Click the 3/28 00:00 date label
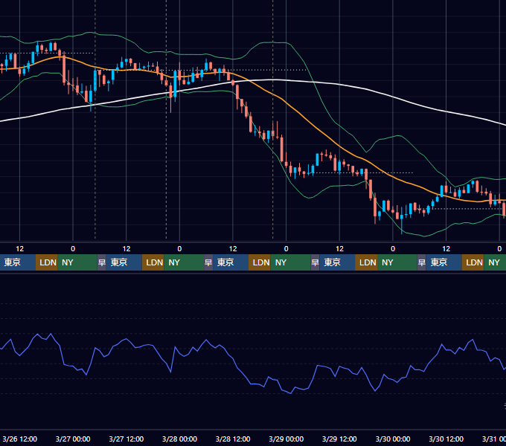The width and height of the screenshot is (506, 446). [x=179, y=439]
